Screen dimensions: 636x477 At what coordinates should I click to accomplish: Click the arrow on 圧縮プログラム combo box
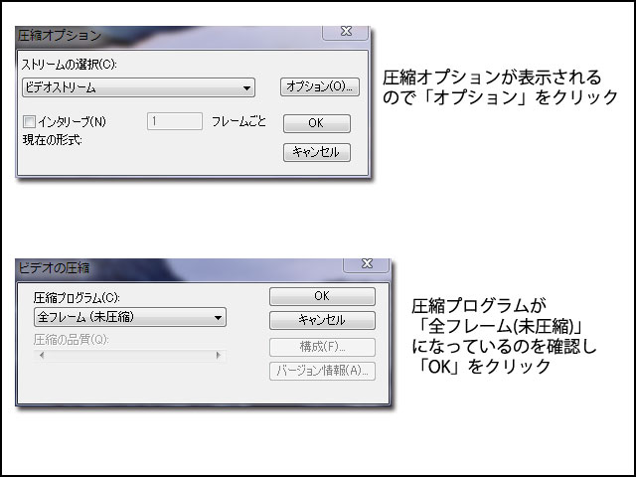click(218, 318)
